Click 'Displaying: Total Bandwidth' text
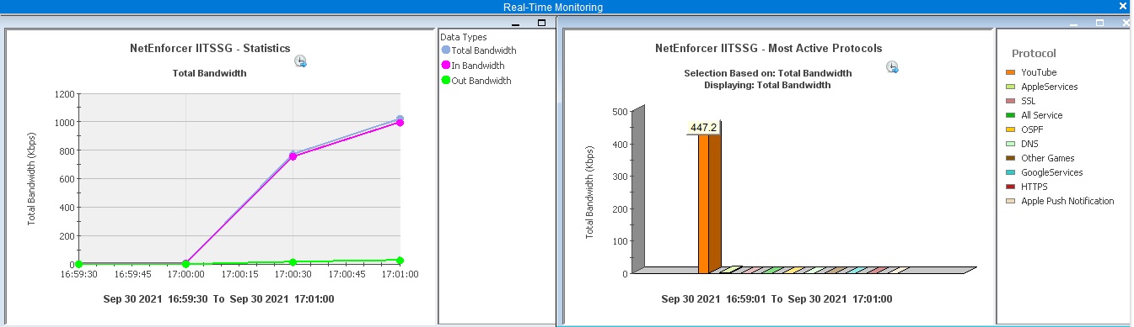The image size is (1134, 327). 768,85
